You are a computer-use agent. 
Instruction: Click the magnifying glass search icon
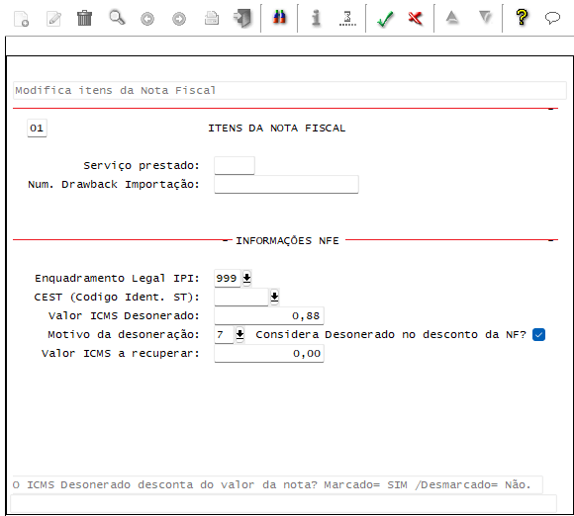tap(117, 18)
